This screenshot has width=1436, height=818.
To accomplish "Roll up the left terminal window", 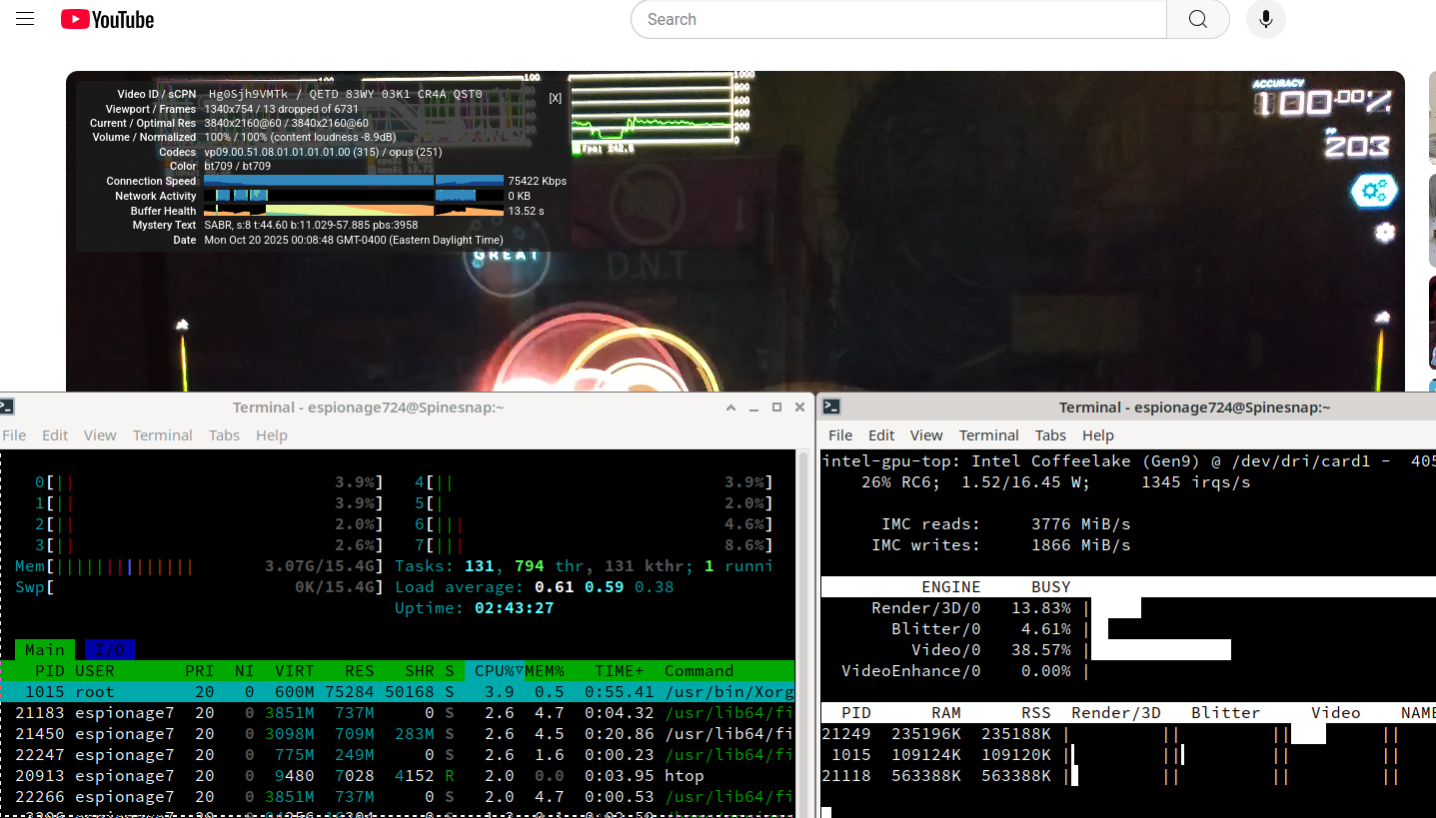I will pos(730,408).
